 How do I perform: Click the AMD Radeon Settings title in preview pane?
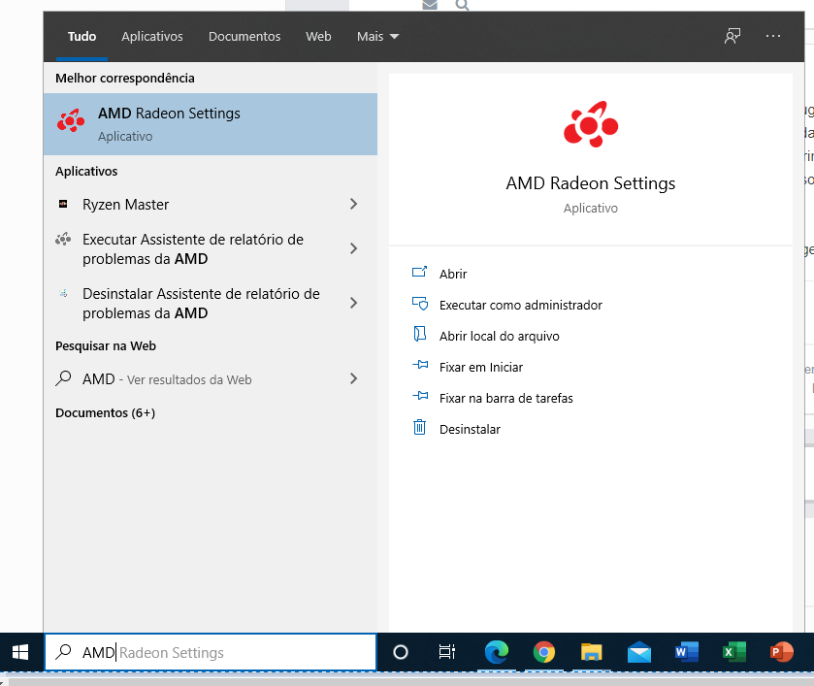pos(591,183)
